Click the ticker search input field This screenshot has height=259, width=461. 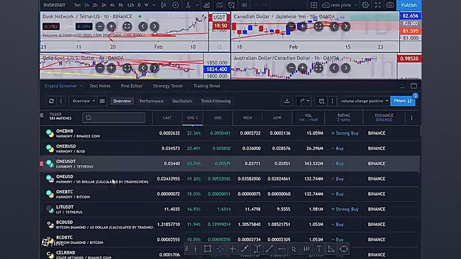point(114,118)
